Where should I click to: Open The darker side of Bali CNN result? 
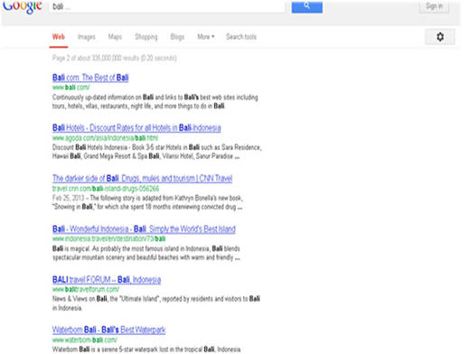coord(142,178)
